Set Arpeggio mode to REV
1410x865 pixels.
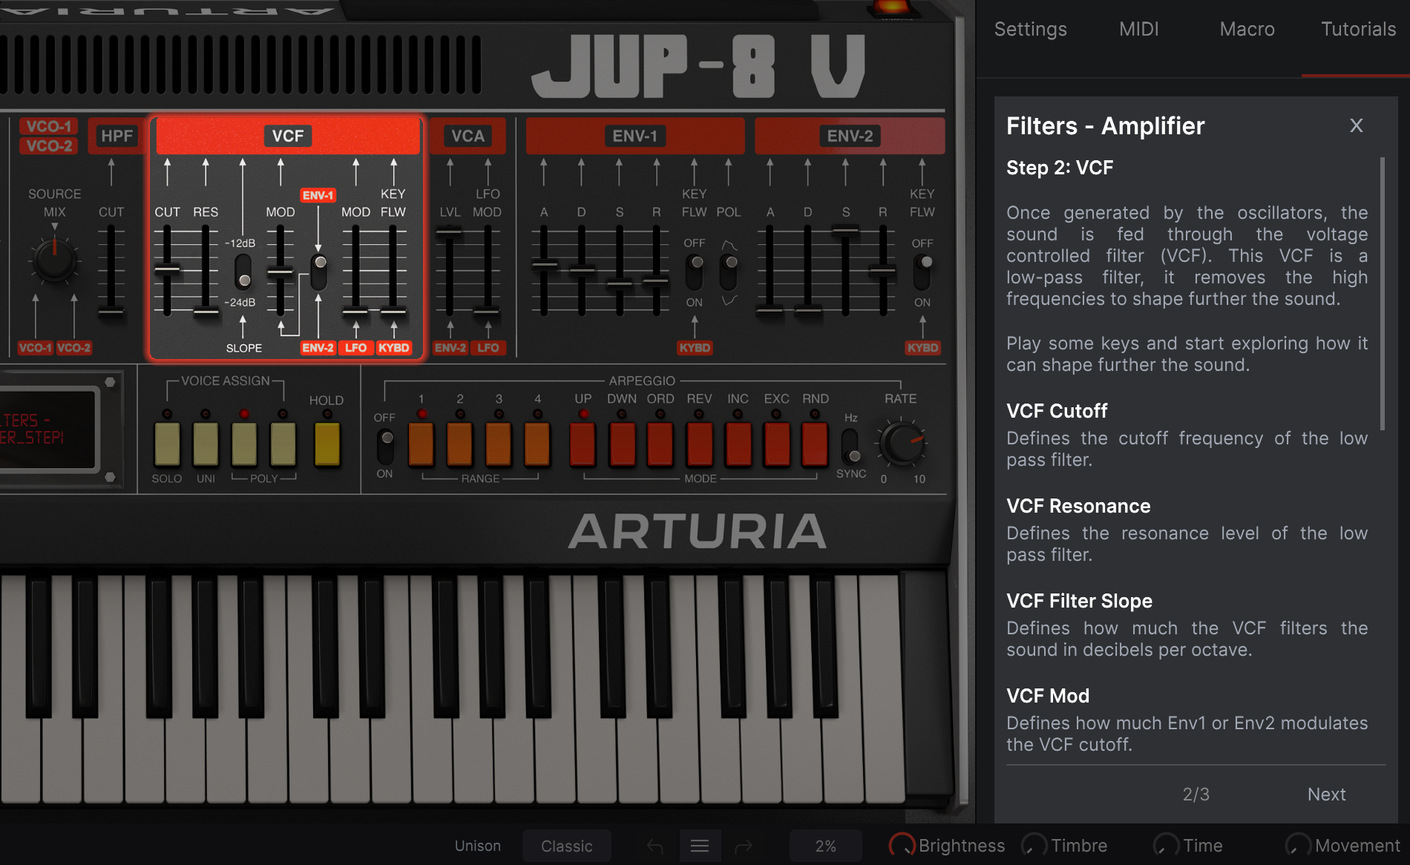pos(699,444)
